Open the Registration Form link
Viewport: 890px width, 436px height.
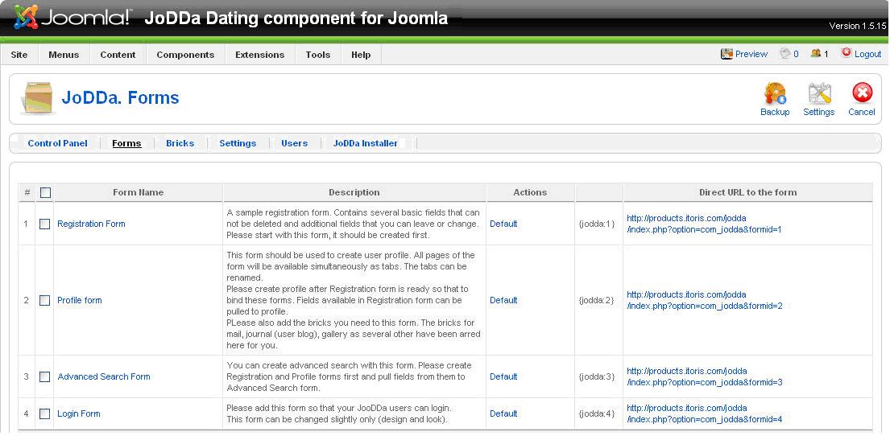click(x=91, y=224)
